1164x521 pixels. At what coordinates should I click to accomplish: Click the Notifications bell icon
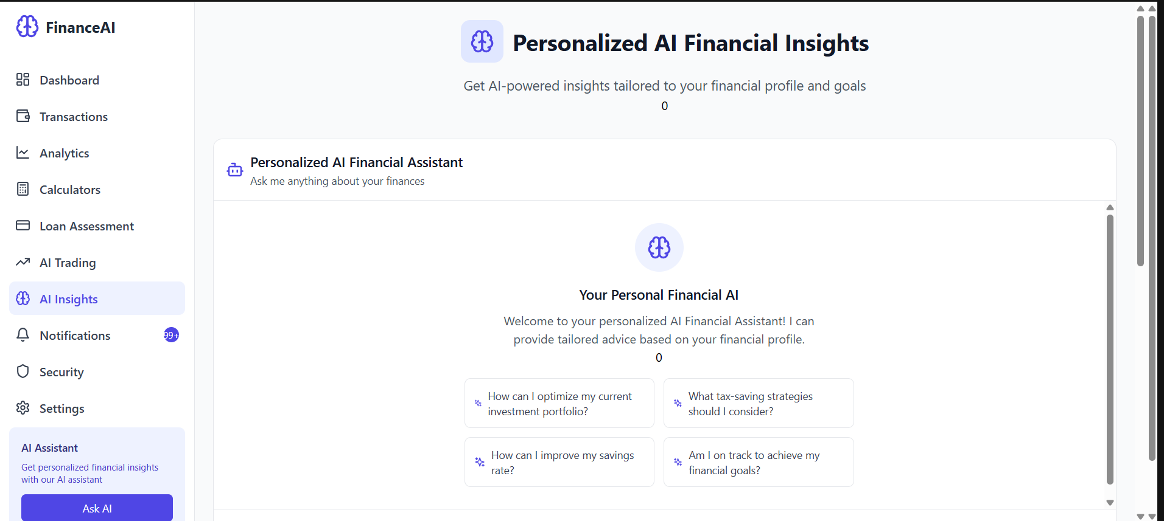(x=23, y=335)
